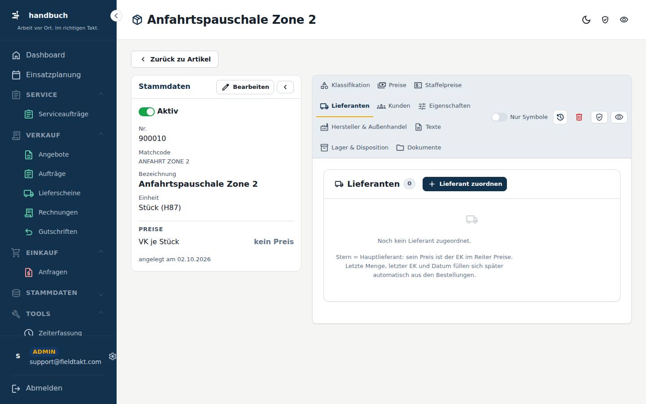Image resolution: width=646 pixels, height=404 pixels.
Task: Open the Eigenschaften tab
Action: pyautogui.click(x=444, y=106)
